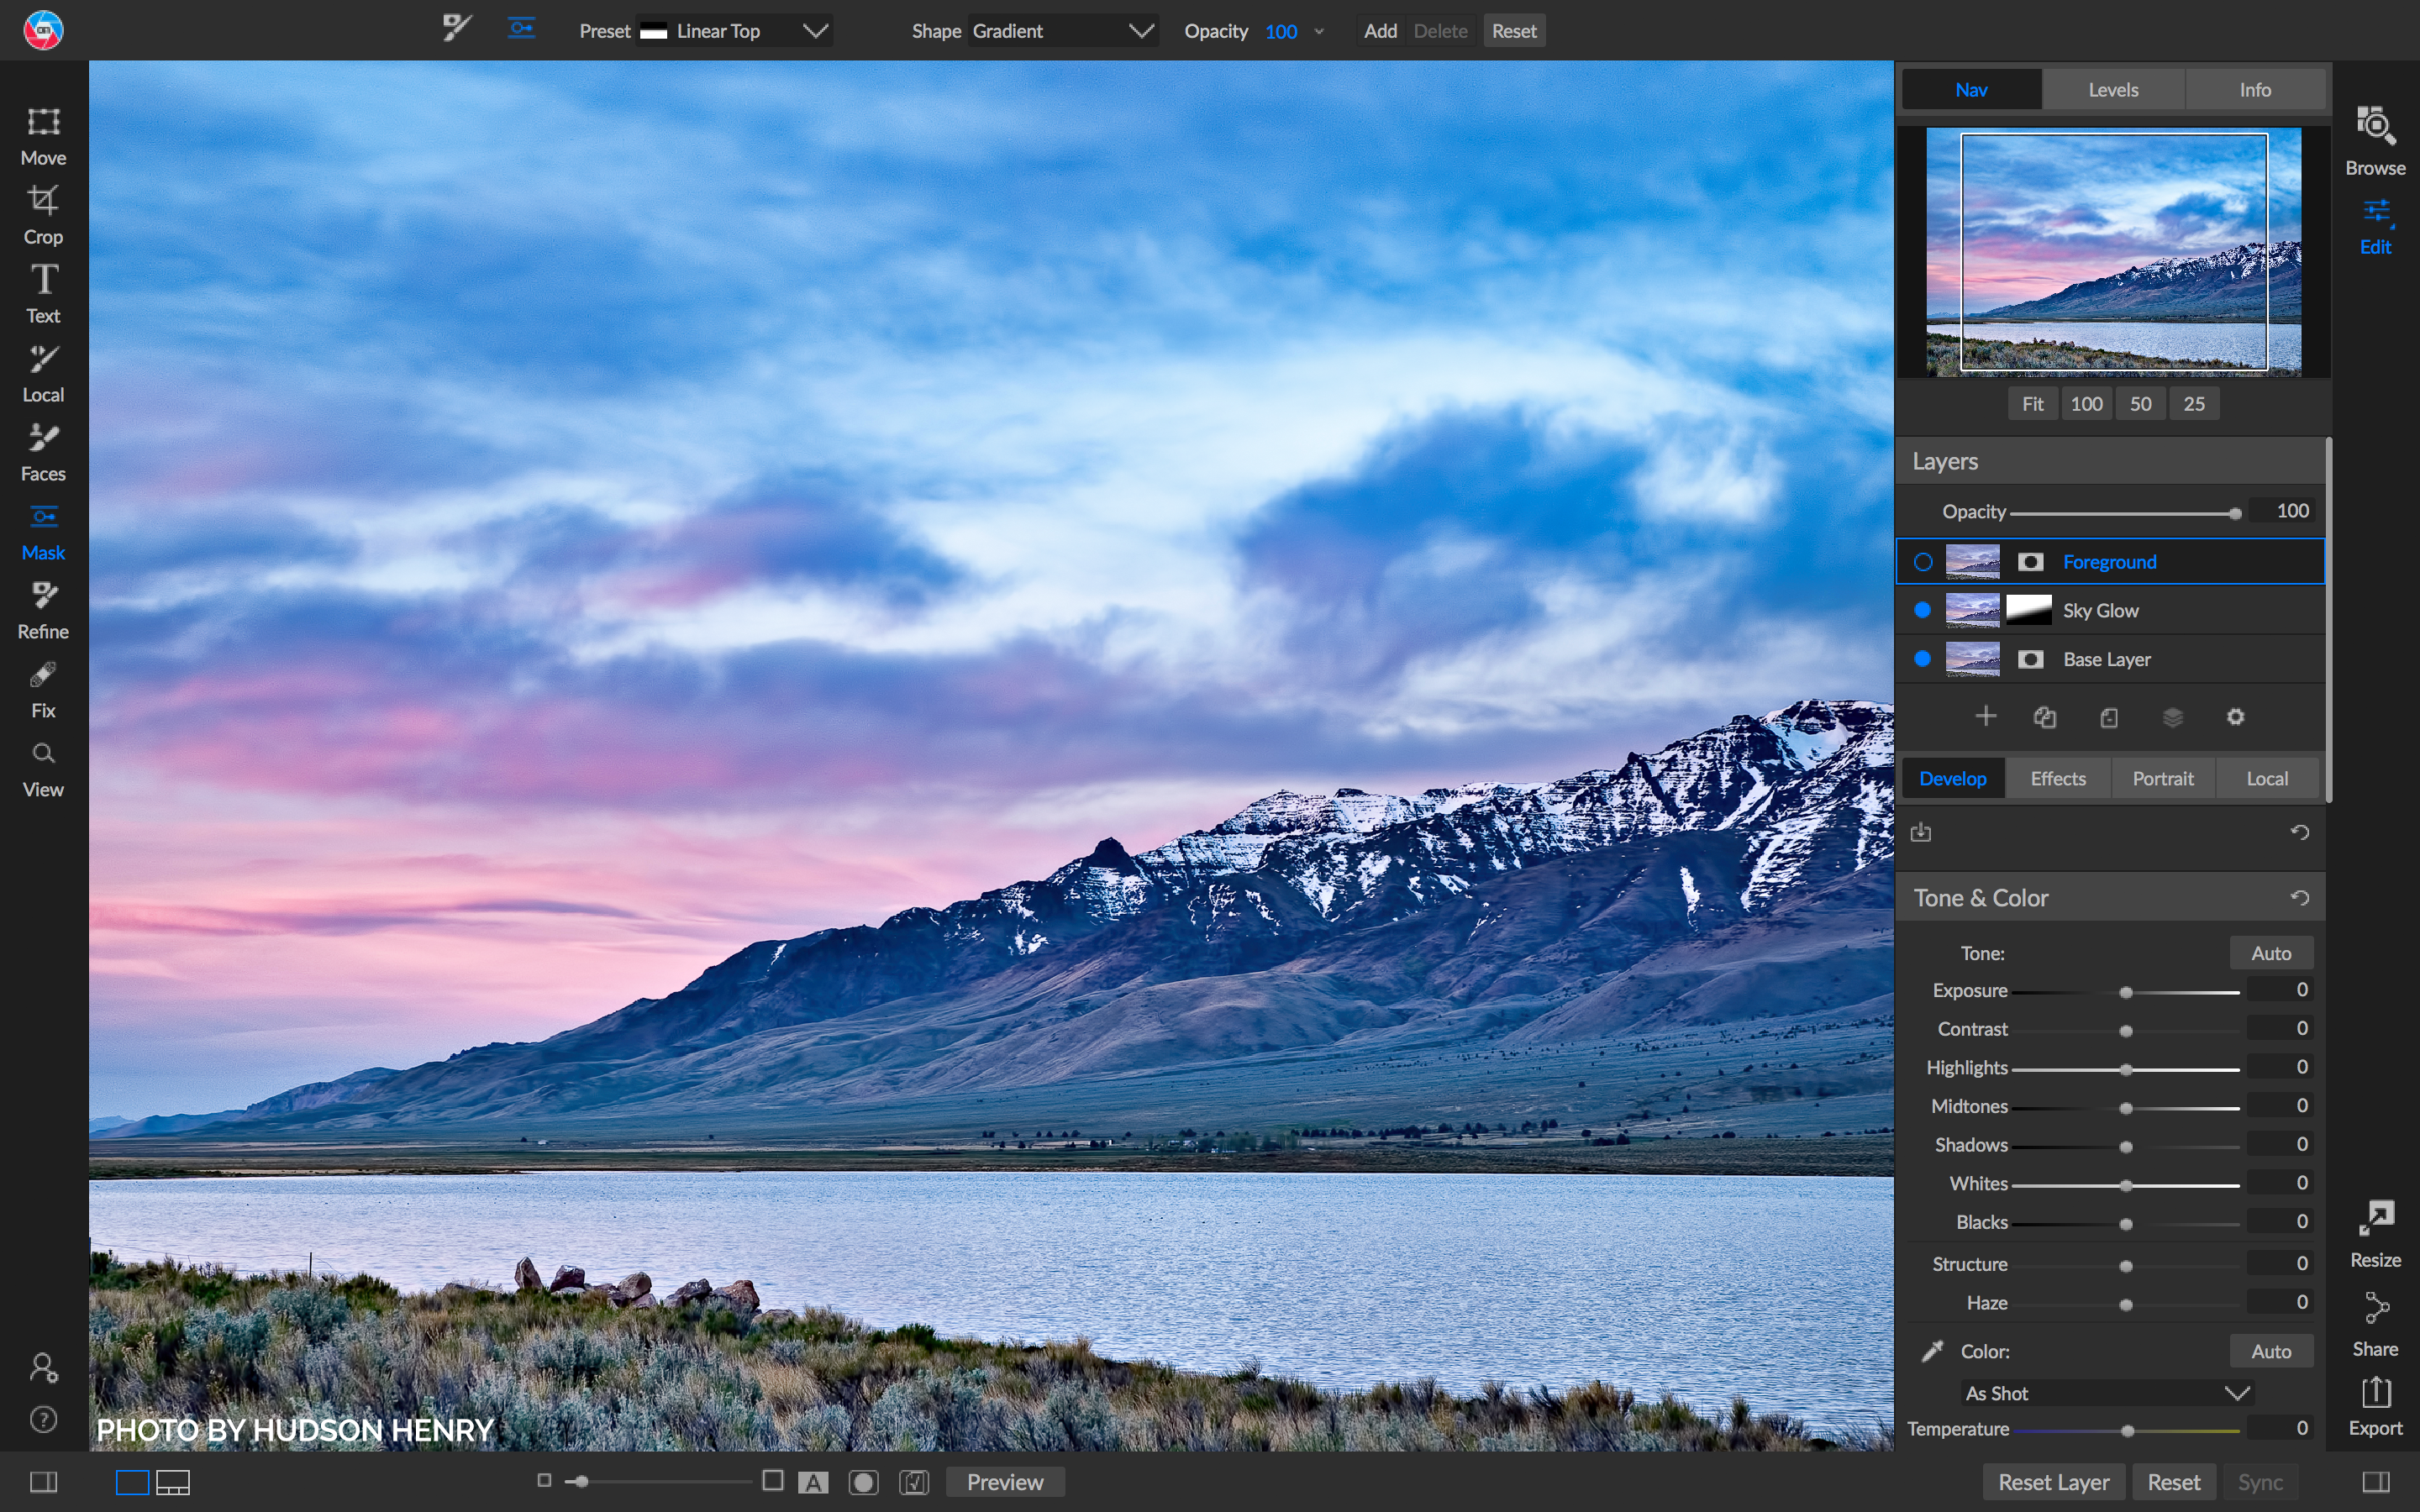Open the Shape Gradient dropdown
Image resolution: width=2420 pixels, height=1512 pixels.
click(1062, 31)
